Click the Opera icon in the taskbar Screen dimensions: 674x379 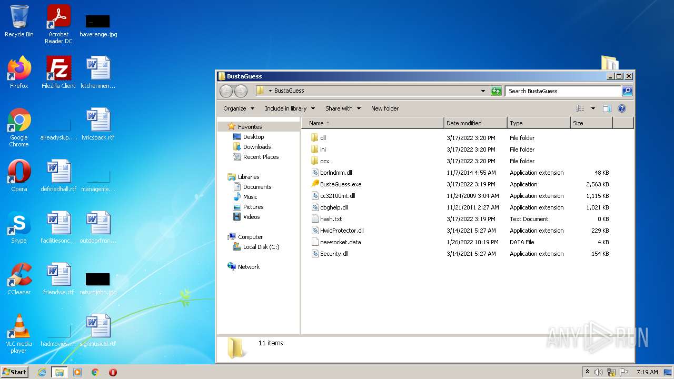point(113,372)
